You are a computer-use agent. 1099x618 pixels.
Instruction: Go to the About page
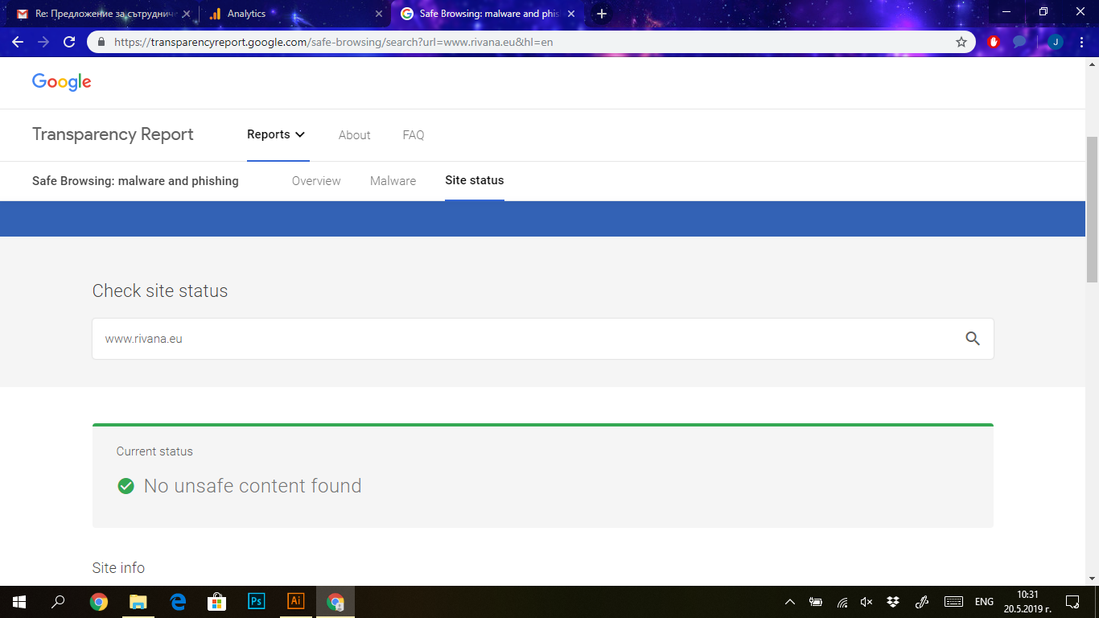click(354, 135)
